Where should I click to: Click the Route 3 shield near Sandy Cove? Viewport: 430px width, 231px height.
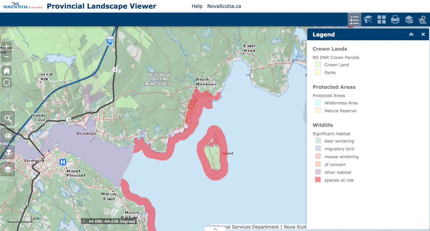pyautogui.click(x=68, y=119)
